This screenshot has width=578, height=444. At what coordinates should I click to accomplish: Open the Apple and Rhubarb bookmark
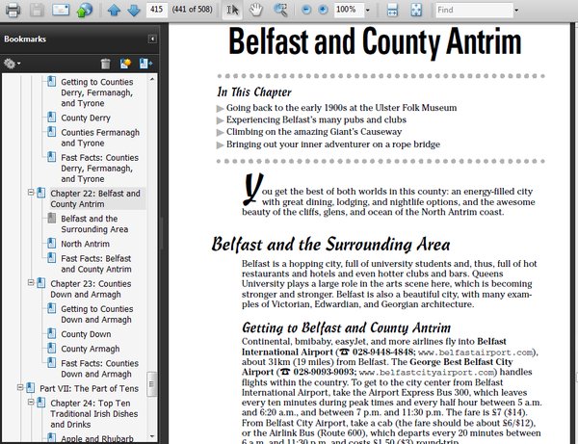coord(97,439)
